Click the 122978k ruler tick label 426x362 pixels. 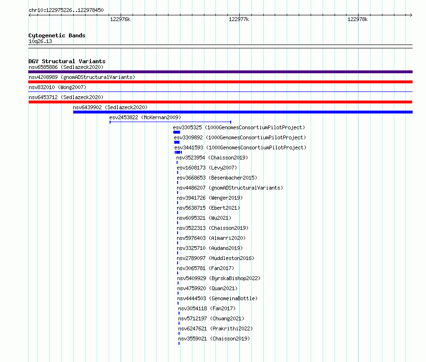click(x=358, y=19)
